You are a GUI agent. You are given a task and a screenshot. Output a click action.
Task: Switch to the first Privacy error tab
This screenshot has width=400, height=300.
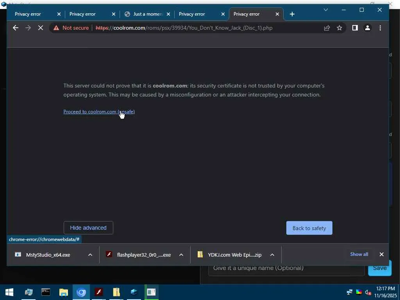(28, 14)
